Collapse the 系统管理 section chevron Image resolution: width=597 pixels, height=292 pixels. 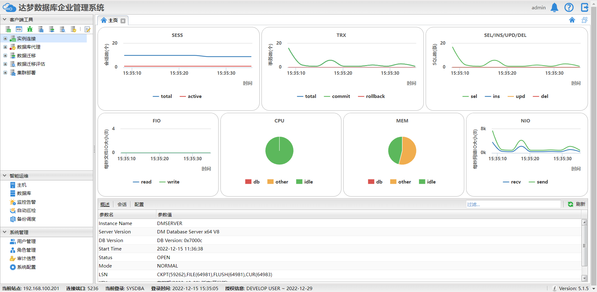(5, 232)
